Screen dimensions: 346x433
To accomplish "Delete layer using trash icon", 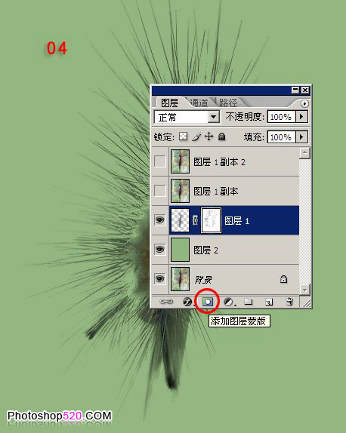I will click(289, 302).
